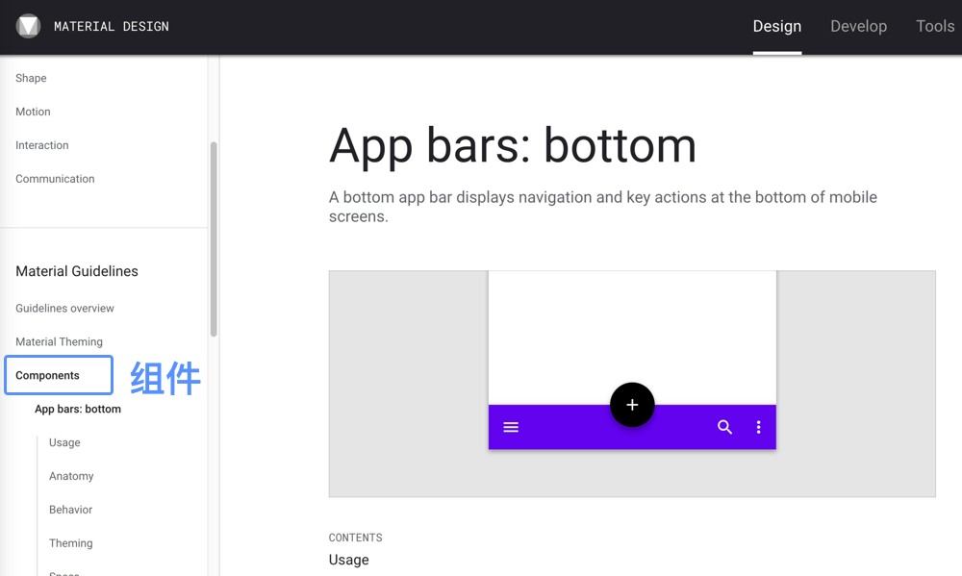Switch to the Develop tab
The width and height of the screenshot is (962, 576).
pyautogui.click(x=858, y=26)
